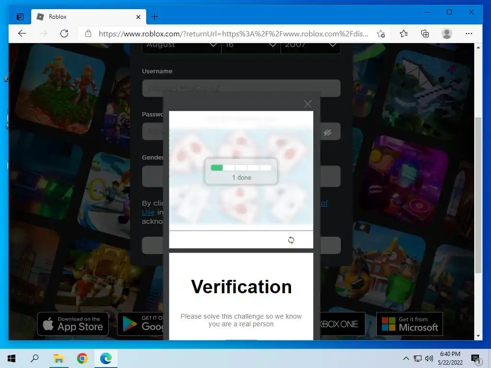Restart the verification challenge
This screenshot has width=491, height=368.
pos(291,240)
